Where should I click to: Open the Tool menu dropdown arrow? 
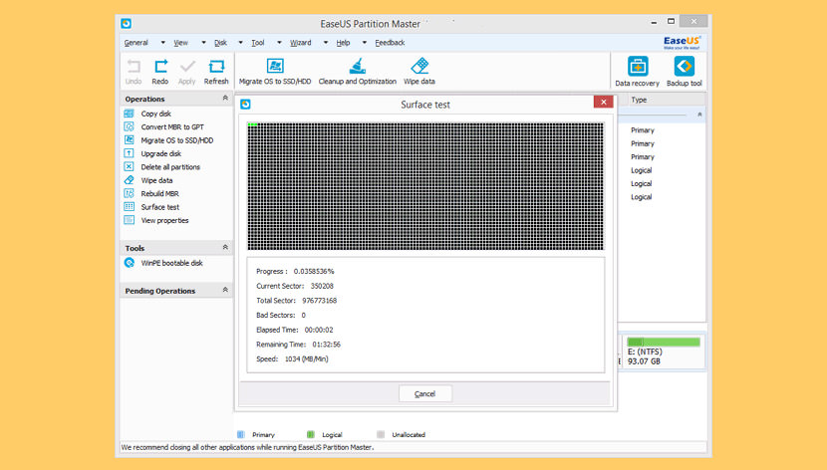(x=279, y=43)
